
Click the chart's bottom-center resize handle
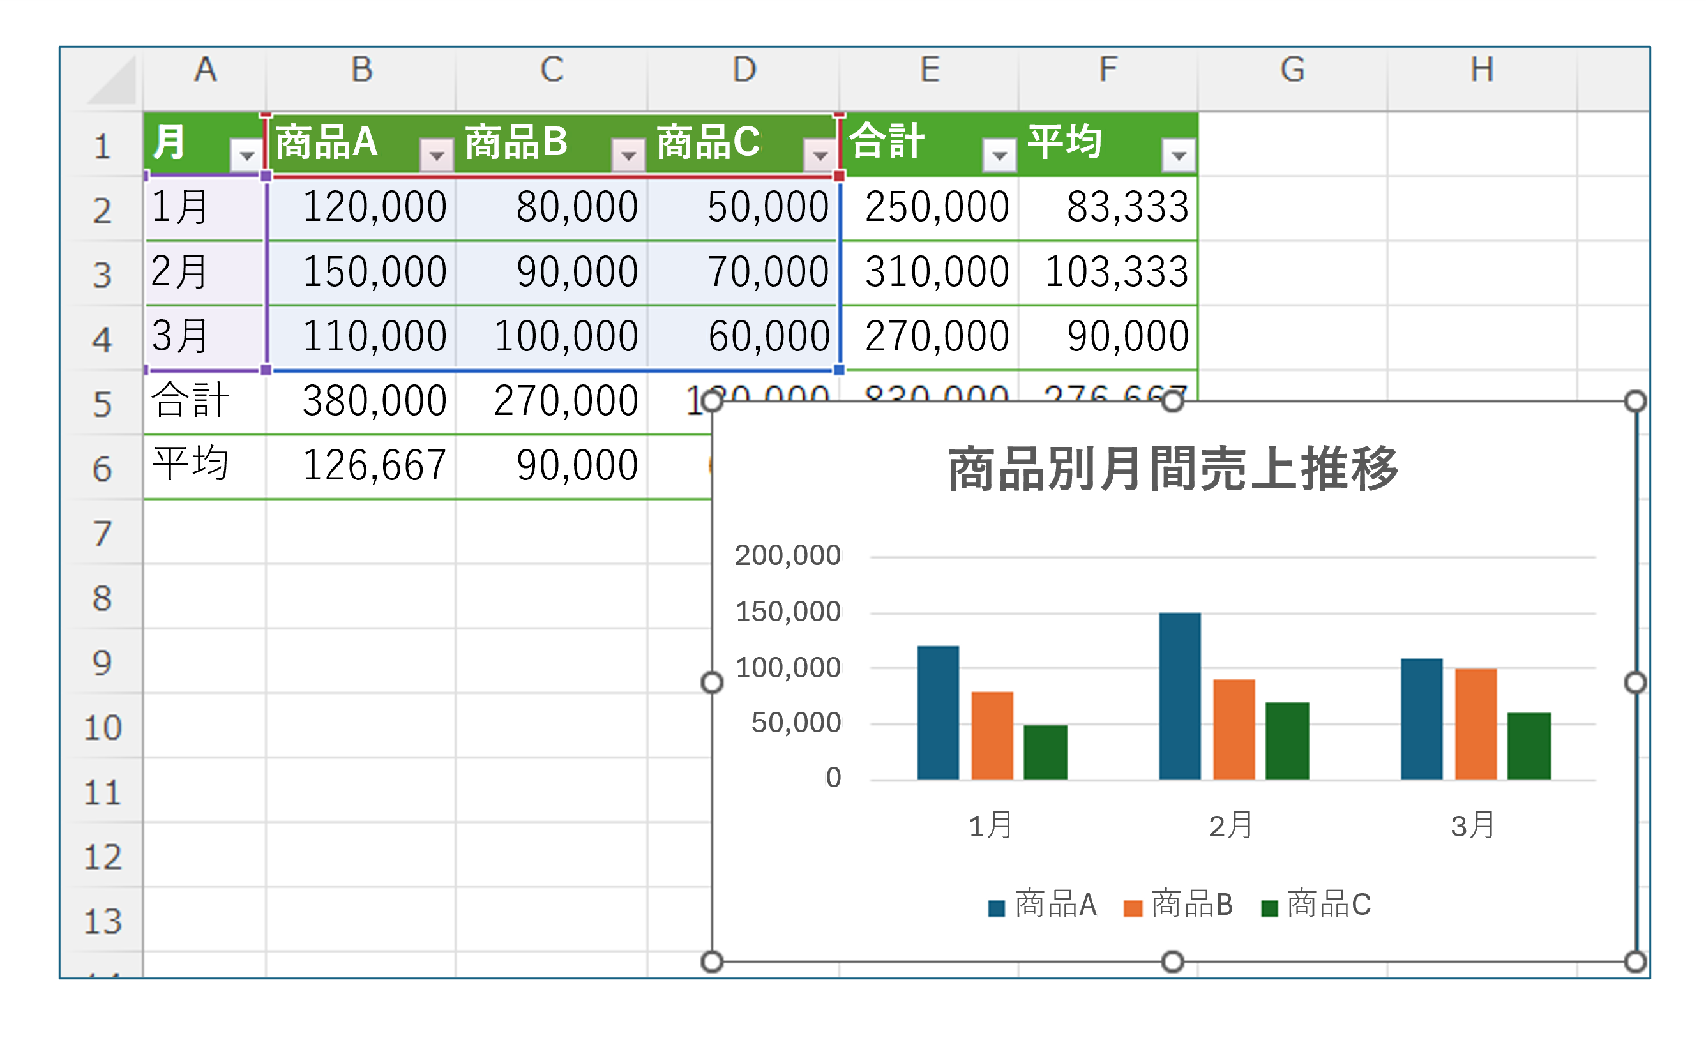pyautogui.click(x=1172, y=961)
